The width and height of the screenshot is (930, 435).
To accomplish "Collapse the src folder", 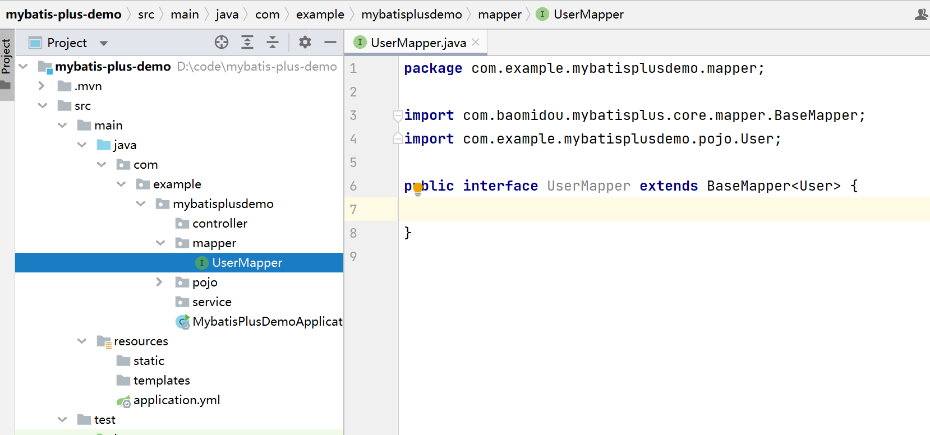I will [x=43, y=106].
